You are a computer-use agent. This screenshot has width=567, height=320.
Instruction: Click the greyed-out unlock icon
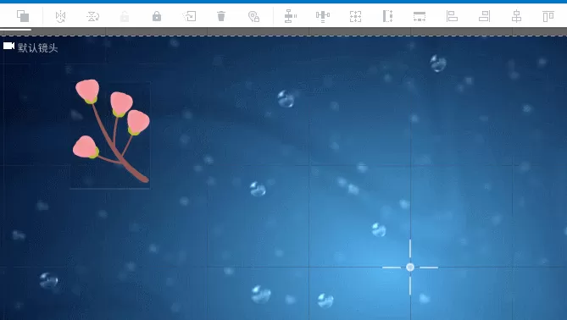click(x=125, y=16)
